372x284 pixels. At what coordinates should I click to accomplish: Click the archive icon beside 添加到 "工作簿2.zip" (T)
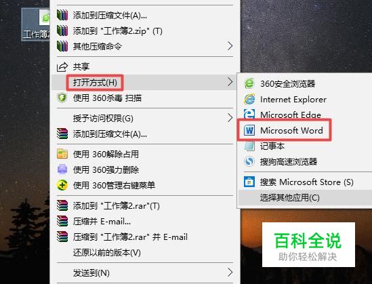[x=62, y=31]
